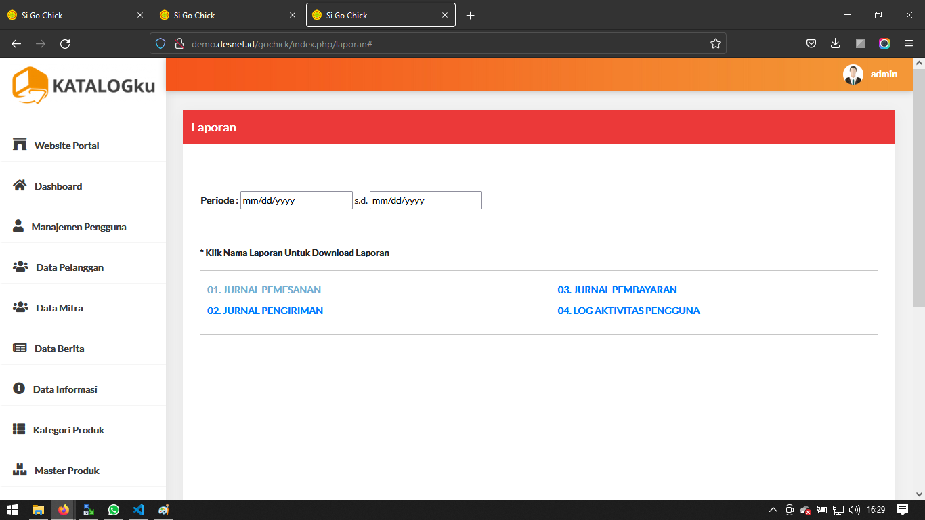Click the Periode start date field
Viewport: 925px width, 520px height.
click(x=296, y=200)
